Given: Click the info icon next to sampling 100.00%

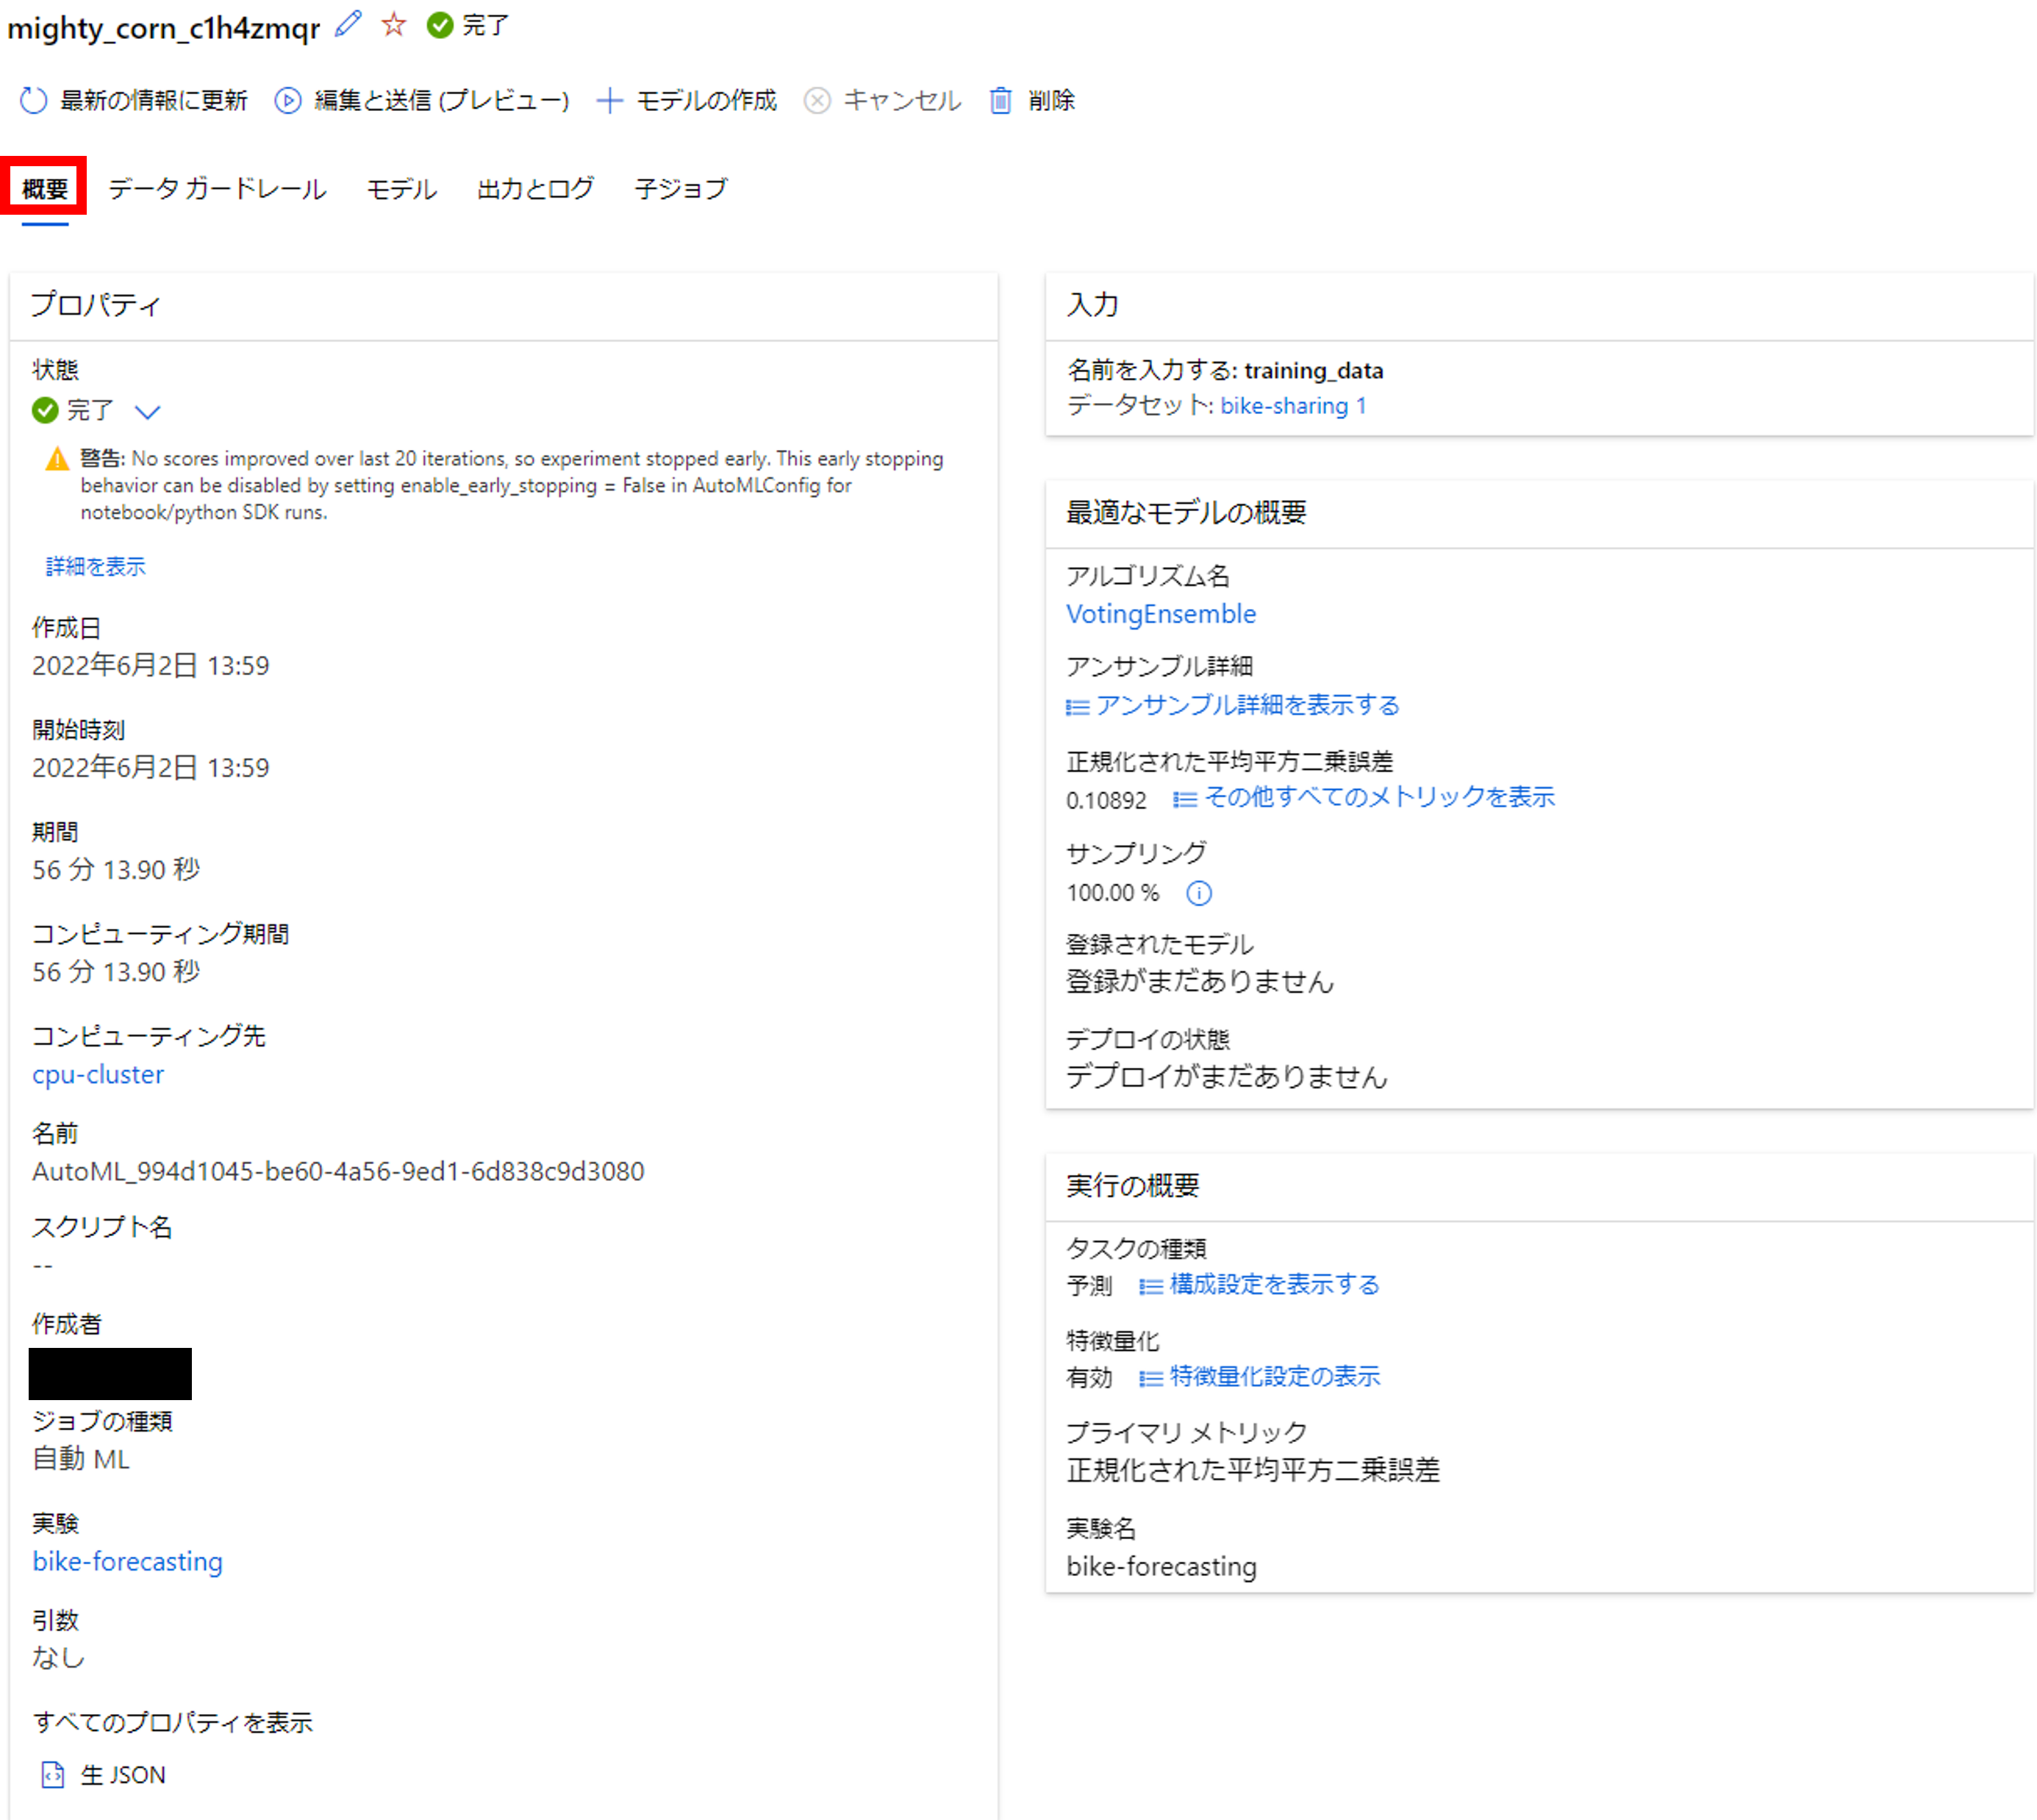Looking at the screenshot, I should [1198, 893].
